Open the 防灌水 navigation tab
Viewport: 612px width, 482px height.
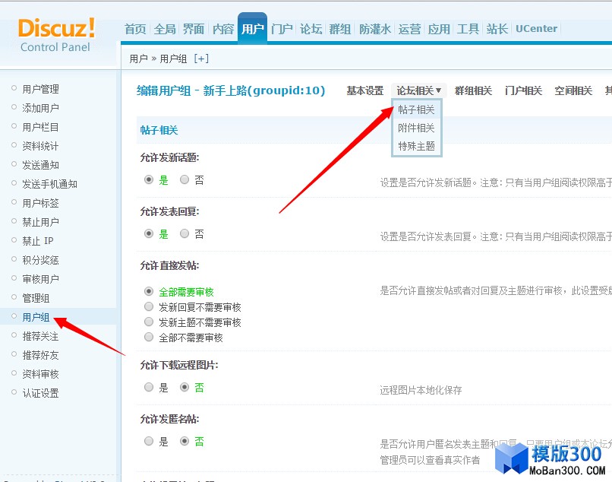pyautogui.click(x=374, y=29)
